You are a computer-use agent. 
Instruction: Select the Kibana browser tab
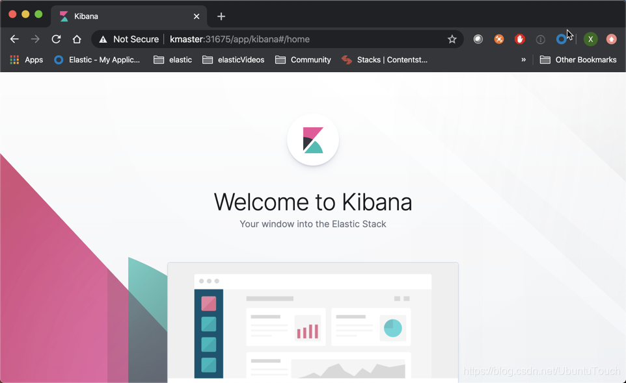click(129, 16)
